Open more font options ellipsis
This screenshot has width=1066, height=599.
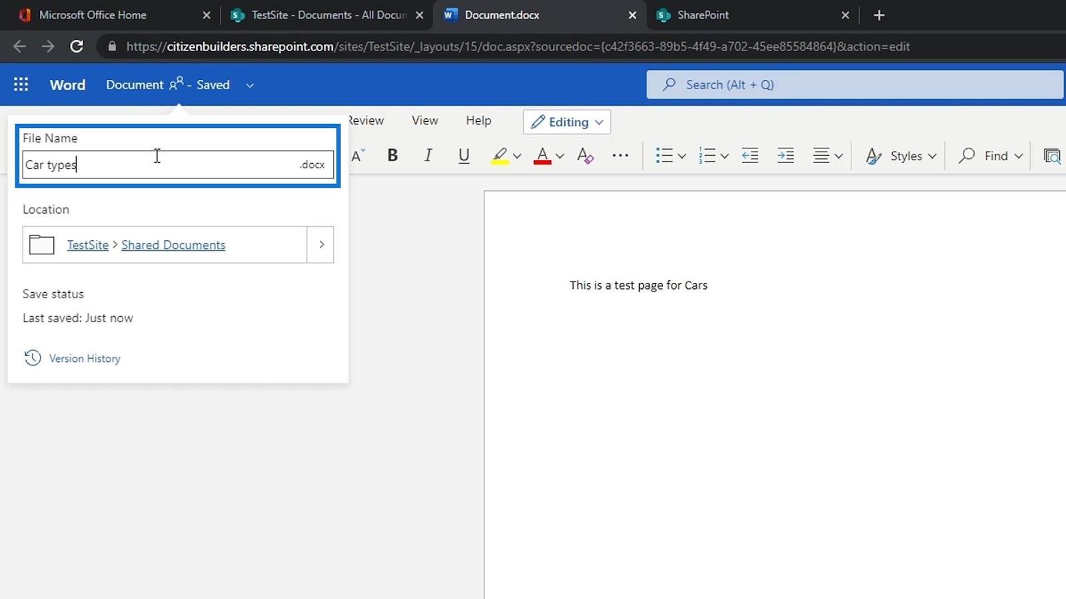[620, 156]
